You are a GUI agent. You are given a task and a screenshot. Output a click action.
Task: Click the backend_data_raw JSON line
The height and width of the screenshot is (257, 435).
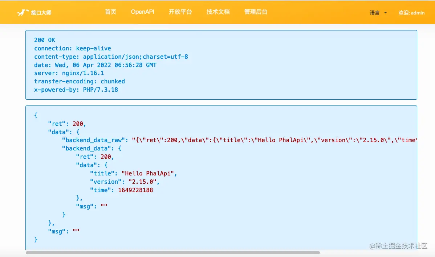coord(239,140)
